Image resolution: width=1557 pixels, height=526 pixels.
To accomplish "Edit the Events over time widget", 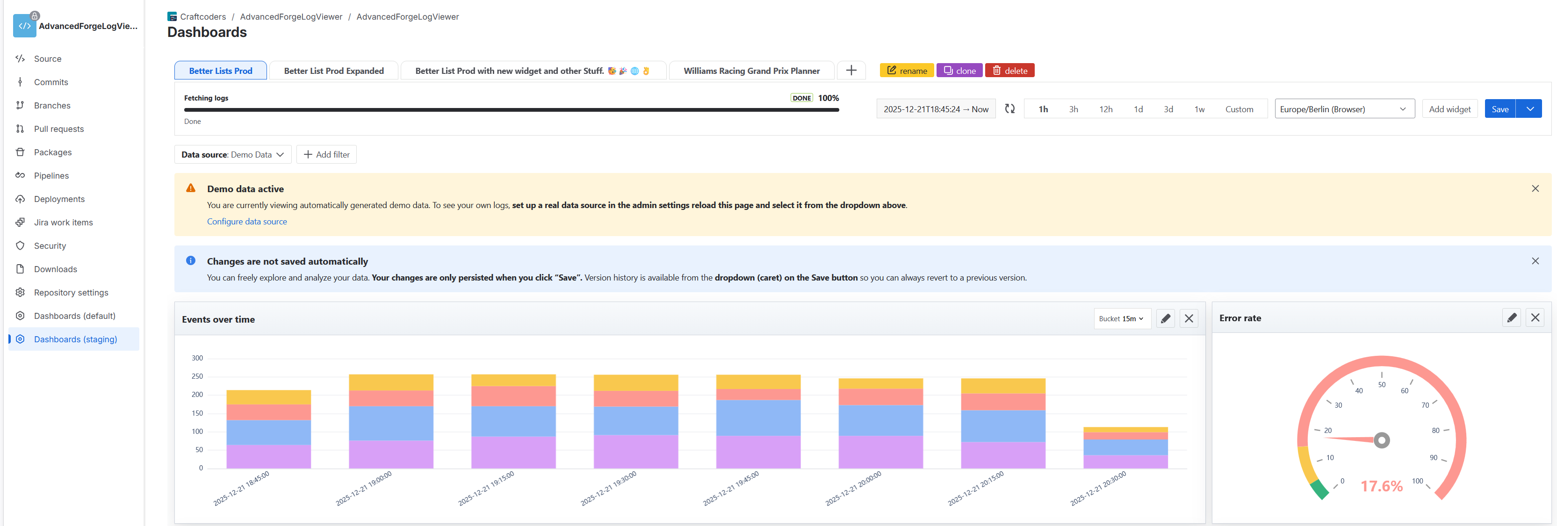I will point(1165,318).
